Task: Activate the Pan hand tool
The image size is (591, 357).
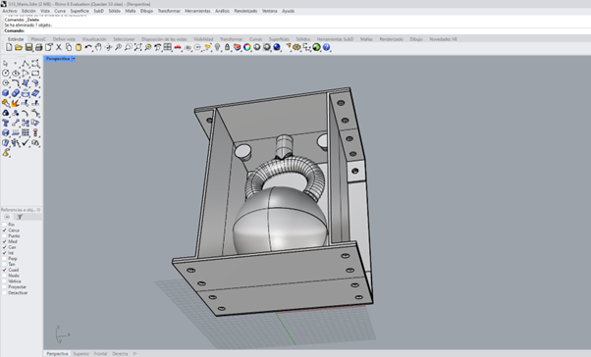Action: pyautogui.click(x=98, y=47)
